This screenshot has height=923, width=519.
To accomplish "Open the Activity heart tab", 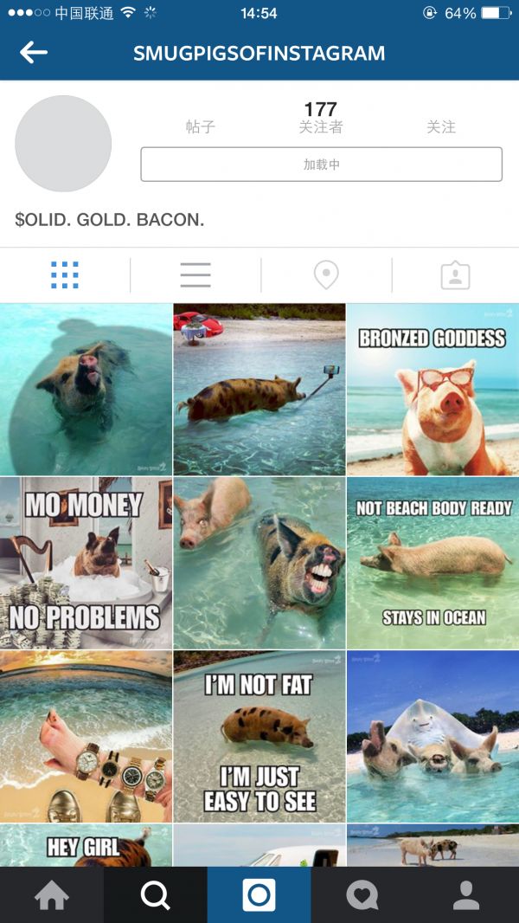I will (x=362, y=894).
